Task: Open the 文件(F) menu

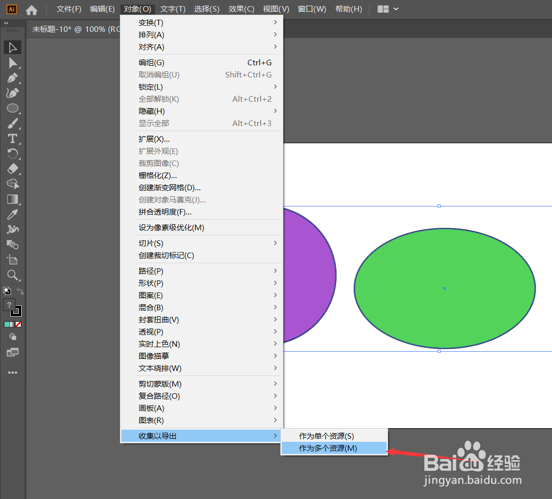Action: click(69, 9)
